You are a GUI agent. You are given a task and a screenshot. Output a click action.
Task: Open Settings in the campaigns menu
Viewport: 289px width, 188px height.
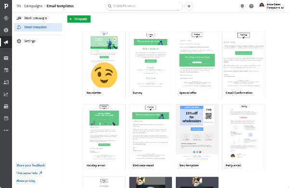point(38,41)
